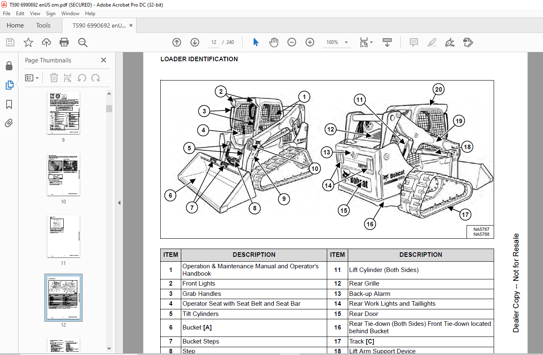Activate the selection arrow tool

[256, 42]
